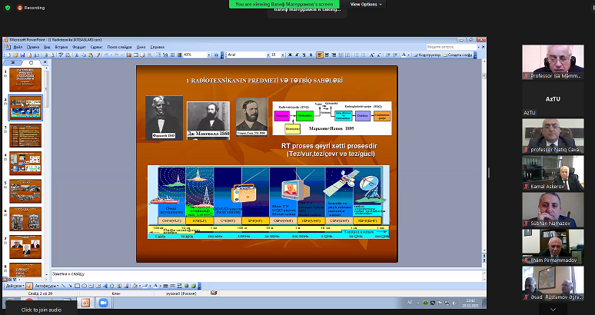Click drawing toolbar font color A icon
Viewport: 595px width, 315px height.
(x=155, y=286)
